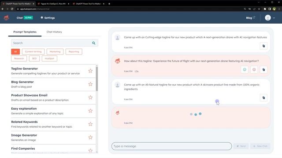Image resolution: width=282 pixels, height=158 pixels.
Task: Open the Blog external link
Action: 251,18
